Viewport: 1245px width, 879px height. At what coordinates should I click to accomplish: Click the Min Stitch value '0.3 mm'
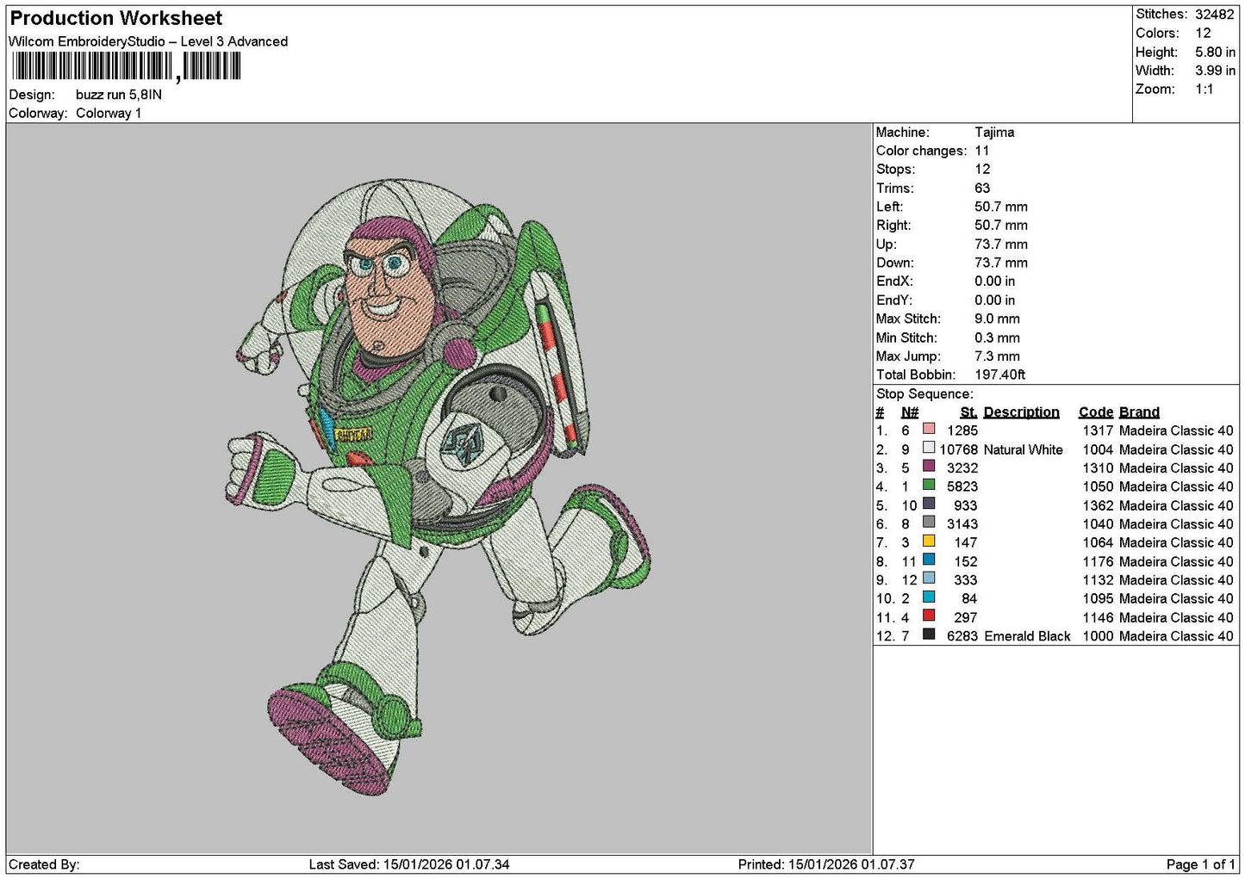(997, 338)
